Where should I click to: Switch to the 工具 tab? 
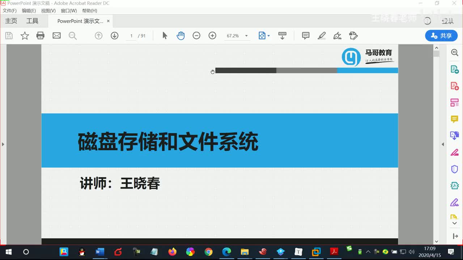click(x=32, y=21)
